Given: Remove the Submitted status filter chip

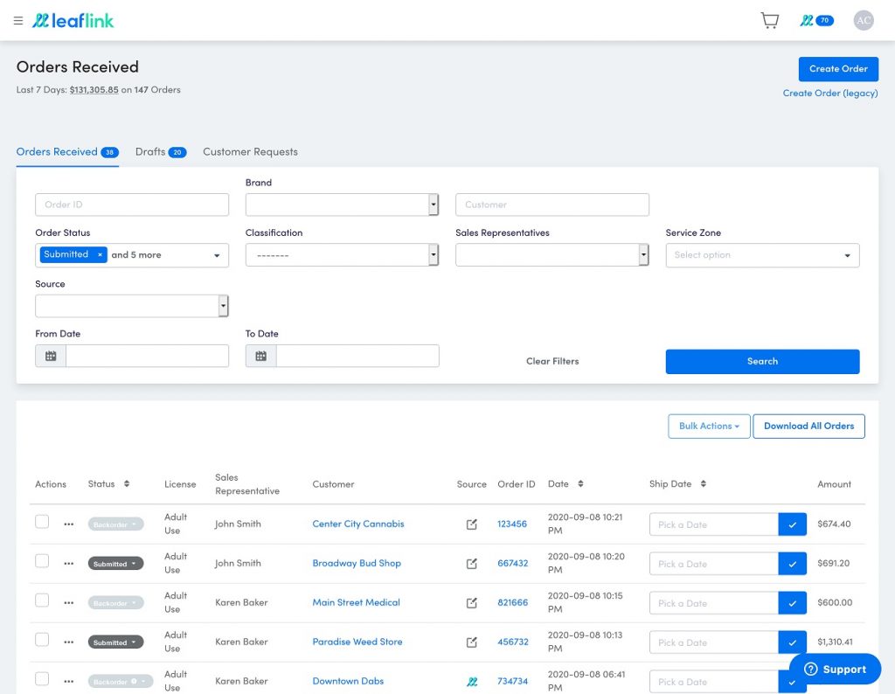Looking at the screenshot, I should tap(100, 255).
